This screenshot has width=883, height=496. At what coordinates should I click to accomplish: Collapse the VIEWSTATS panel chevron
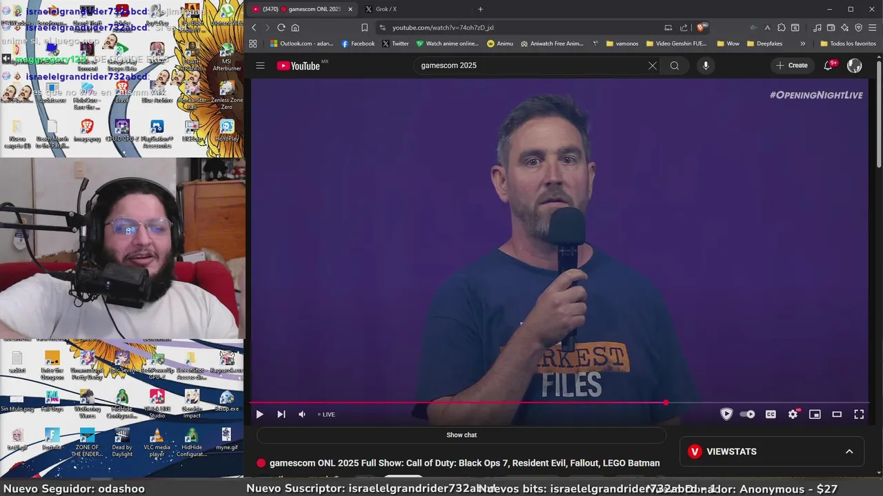point(849,451)
